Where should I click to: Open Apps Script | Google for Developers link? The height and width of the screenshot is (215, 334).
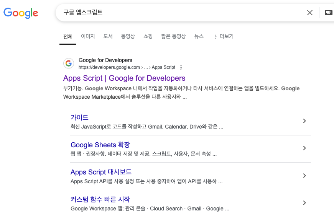[124, 78]
